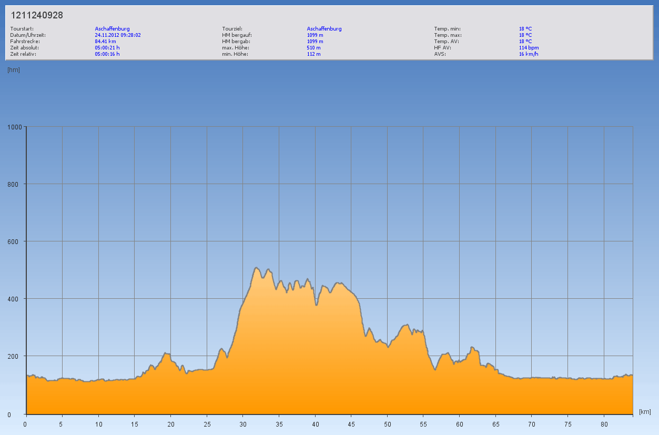This screenshot has width=659, height=435.
Task: Click the title 1211240928
Action: click(x=37, y=15)
